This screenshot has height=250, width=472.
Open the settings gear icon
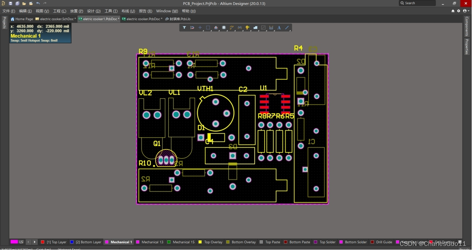click(x=458, y=11)
